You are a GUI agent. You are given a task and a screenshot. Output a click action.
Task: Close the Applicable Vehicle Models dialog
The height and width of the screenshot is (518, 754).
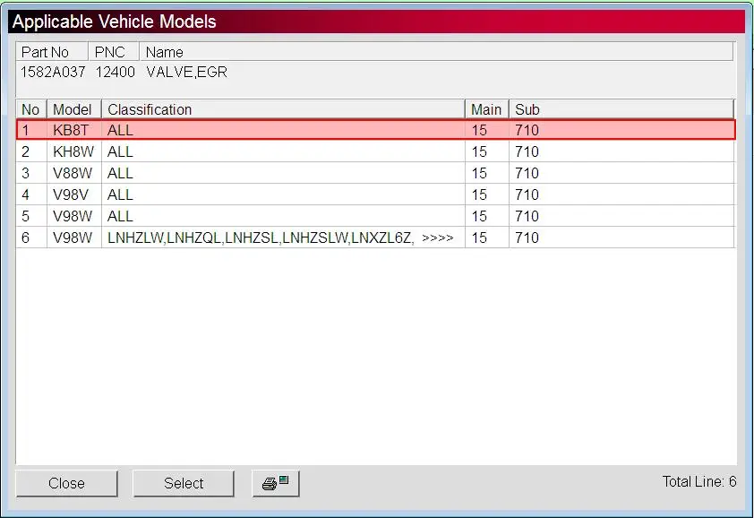coord(66,483)
